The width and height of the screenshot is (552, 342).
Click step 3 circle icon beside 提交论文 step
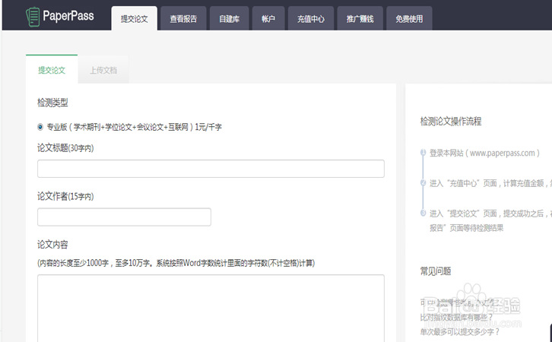[x=424, y=213]
